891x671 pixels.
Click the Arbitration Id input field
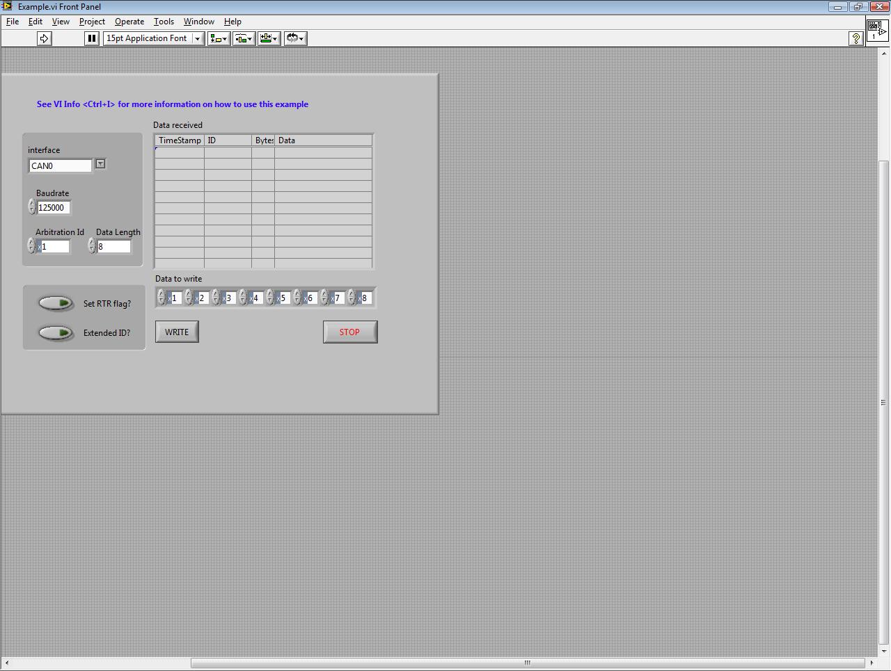(x=55, y=247)
